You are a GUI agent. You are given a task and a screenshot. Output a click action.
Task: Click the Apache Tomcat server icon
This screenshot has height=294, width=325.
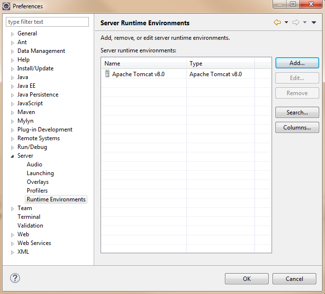[x=107, y=74]
